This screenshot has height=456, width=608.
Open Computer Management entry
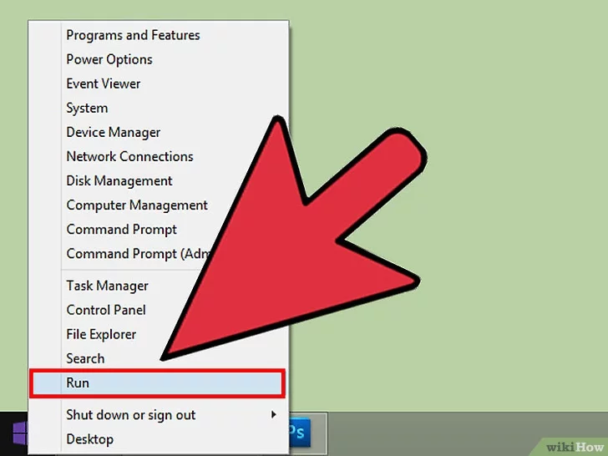[137, 205]
